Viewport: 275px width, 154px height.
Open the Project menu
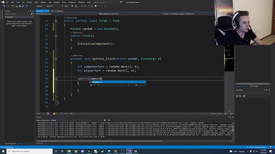coord(30,2)
